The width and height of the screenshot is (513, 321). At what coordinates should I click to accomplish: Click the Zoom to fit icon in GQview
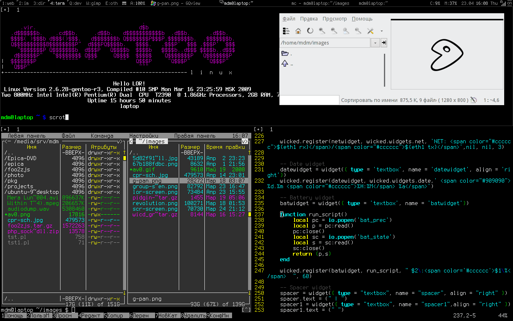tap(346, 30)
